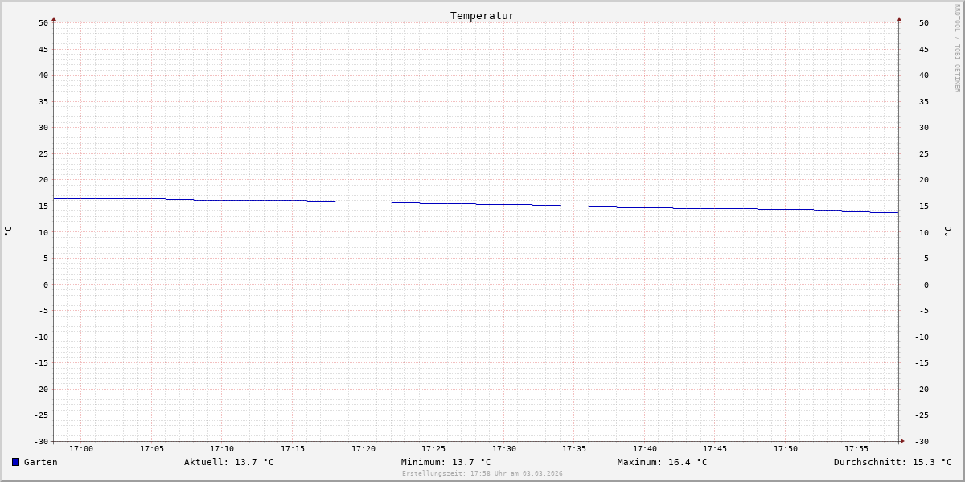Click the 17:45 time axis label
The height and width of the screenshot is (482, 965).
point(715,449)
